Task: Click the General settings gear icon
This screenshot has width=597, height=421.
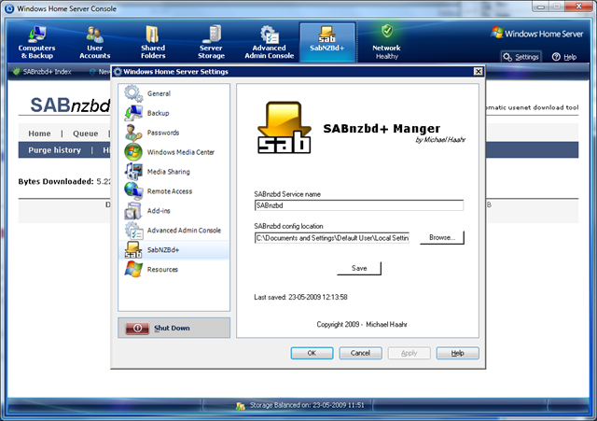Action: [x=133, y=93]
